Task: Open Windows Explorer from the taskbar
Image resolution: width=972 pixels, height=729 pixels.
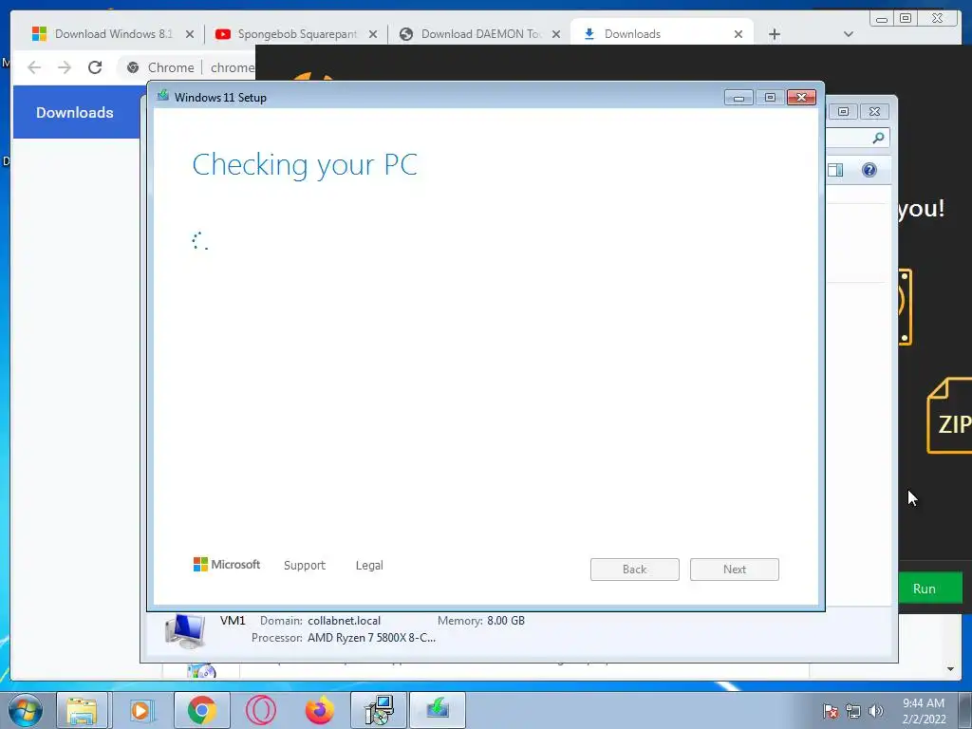Action: pos(82,710)
